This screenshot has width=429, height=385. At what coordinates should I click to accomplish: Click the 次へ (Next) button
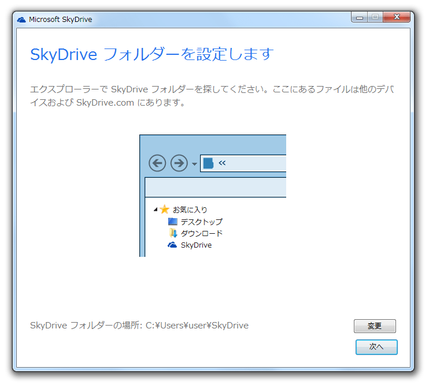point(376,347)
